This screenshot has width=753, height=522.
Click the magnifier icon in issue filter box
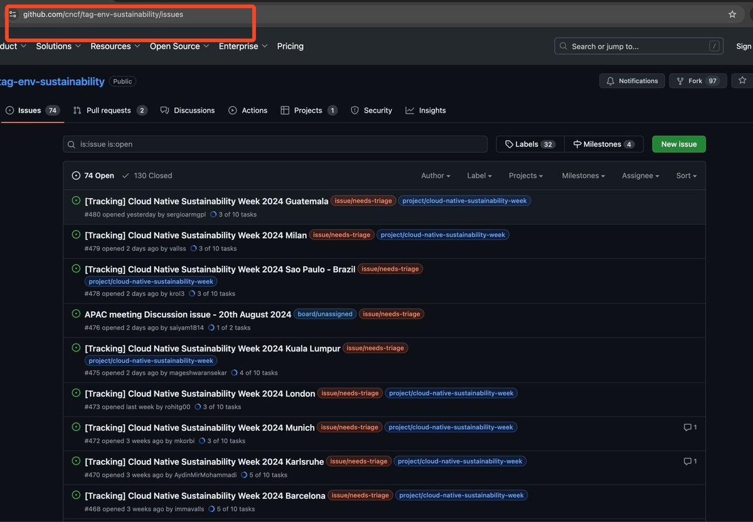coord(73,144)
